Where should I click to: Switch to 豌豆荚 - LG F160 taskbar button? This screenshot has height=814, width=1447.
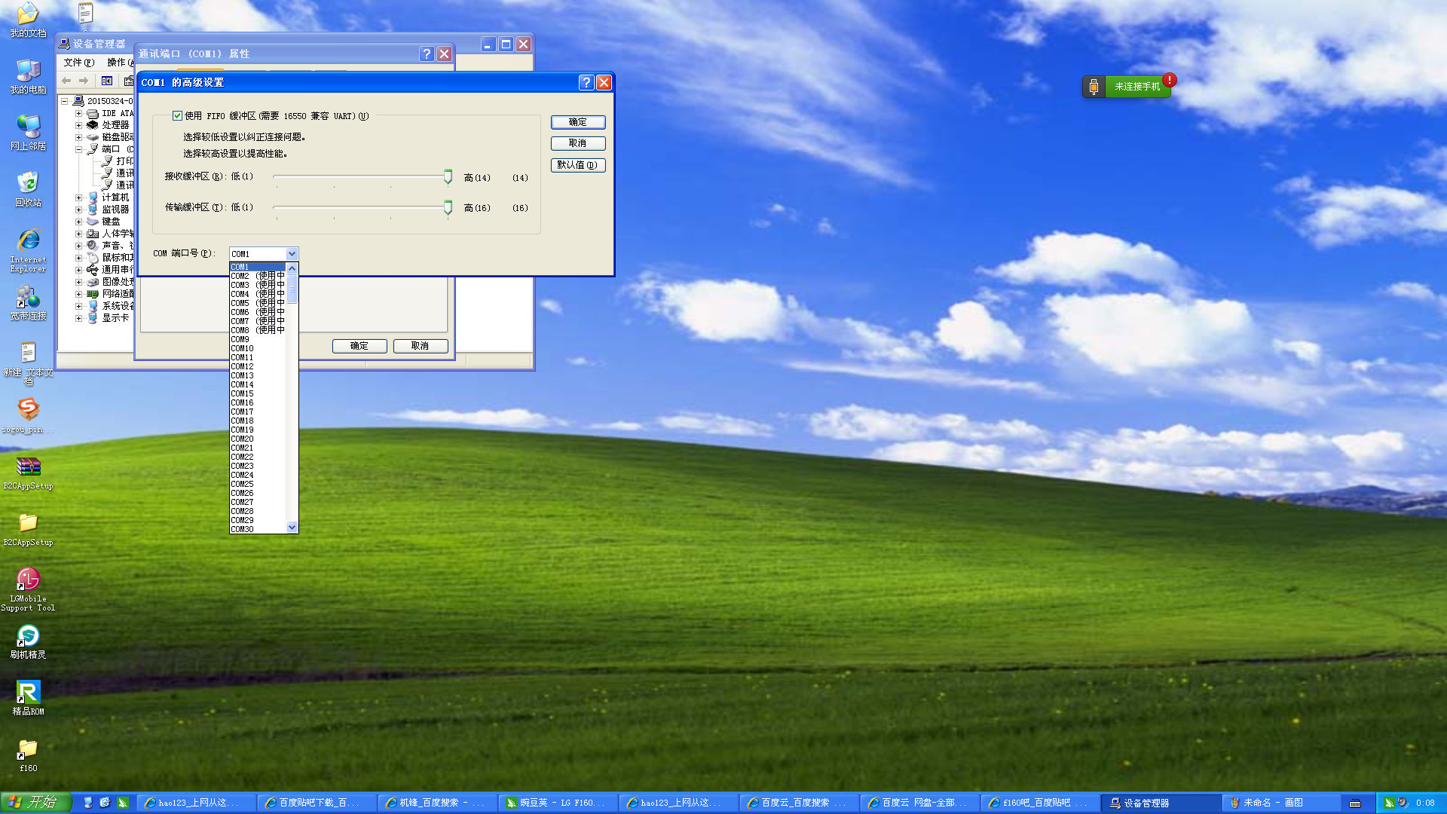coord(558,803)
